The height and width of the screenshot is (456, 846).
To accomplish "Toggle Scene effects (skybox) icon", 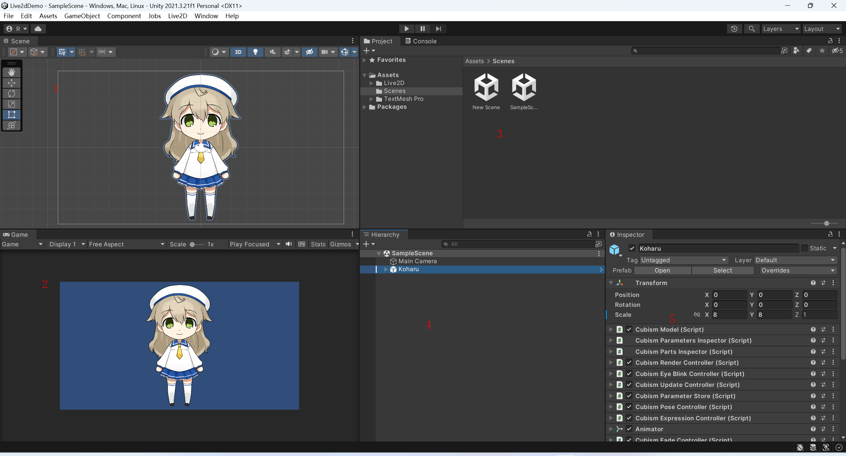I will click(287, 52).
